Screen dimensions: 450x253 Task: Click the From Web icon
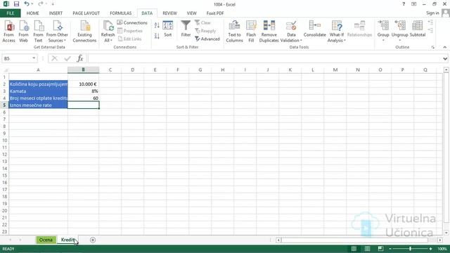[x=23, y=31]
